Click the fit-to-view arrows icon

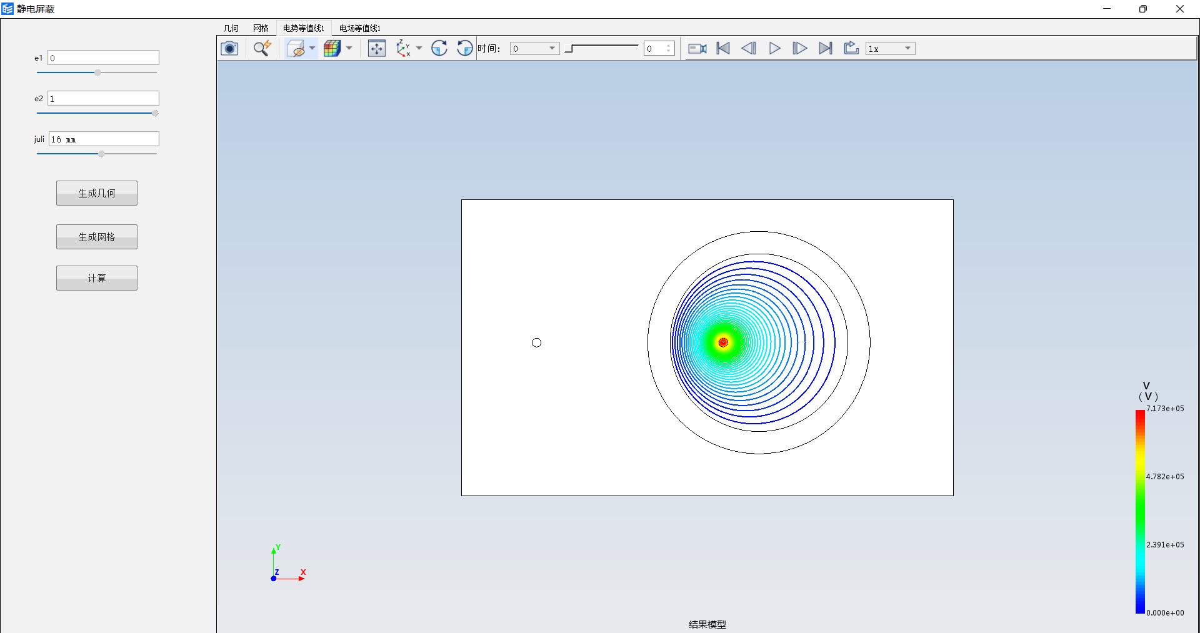click(x=377, y=48)
